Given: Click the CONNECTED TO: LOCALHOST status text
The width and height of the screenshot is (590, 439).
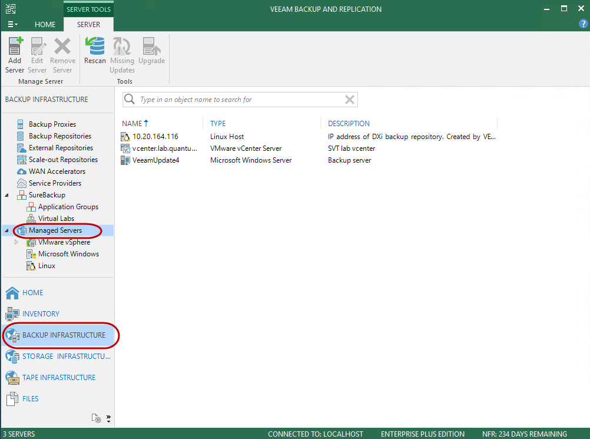Looking at the screenshot, I should click(x=316, y=434).
